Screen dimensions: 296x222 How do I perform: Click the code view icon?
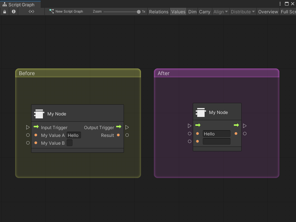pyautogui.click(x=31, y=11)
